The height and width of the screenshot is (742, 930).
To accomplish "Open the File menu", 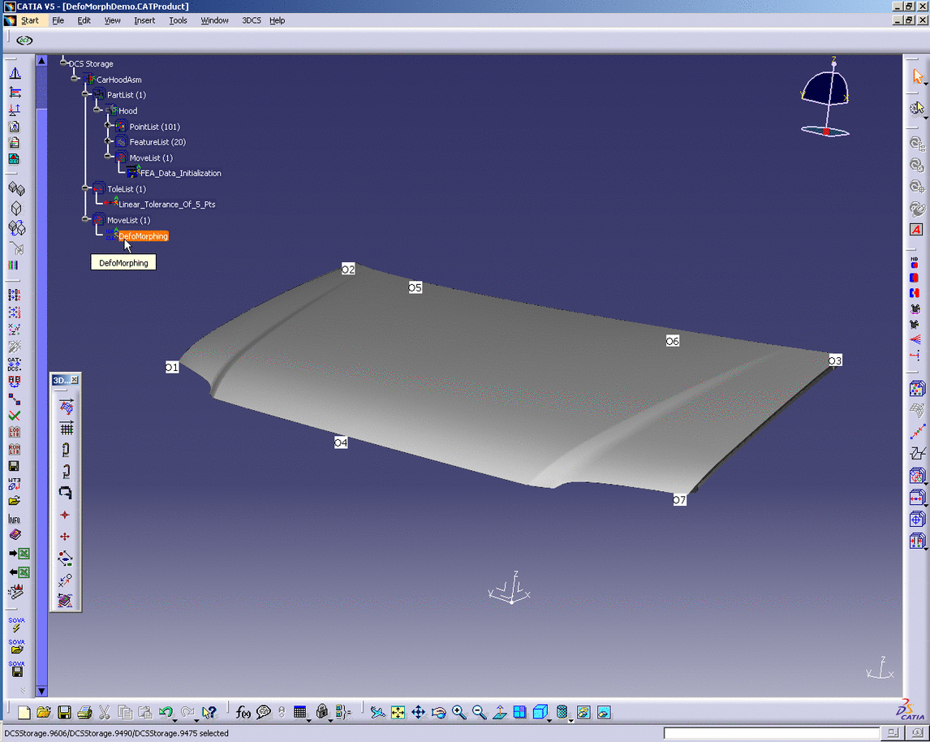I will point(58,20).
